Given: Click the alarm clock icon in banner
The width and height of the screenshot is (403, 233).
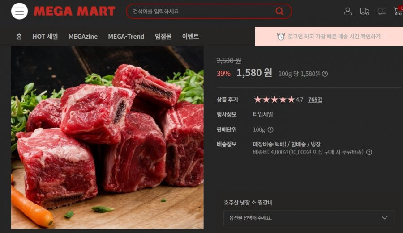Looking at the screenshot, I should click(x=281, y=37).
